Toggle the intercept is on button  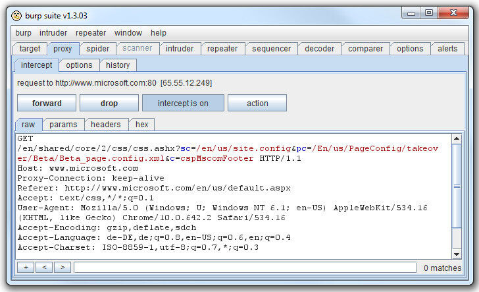[183, 103]
